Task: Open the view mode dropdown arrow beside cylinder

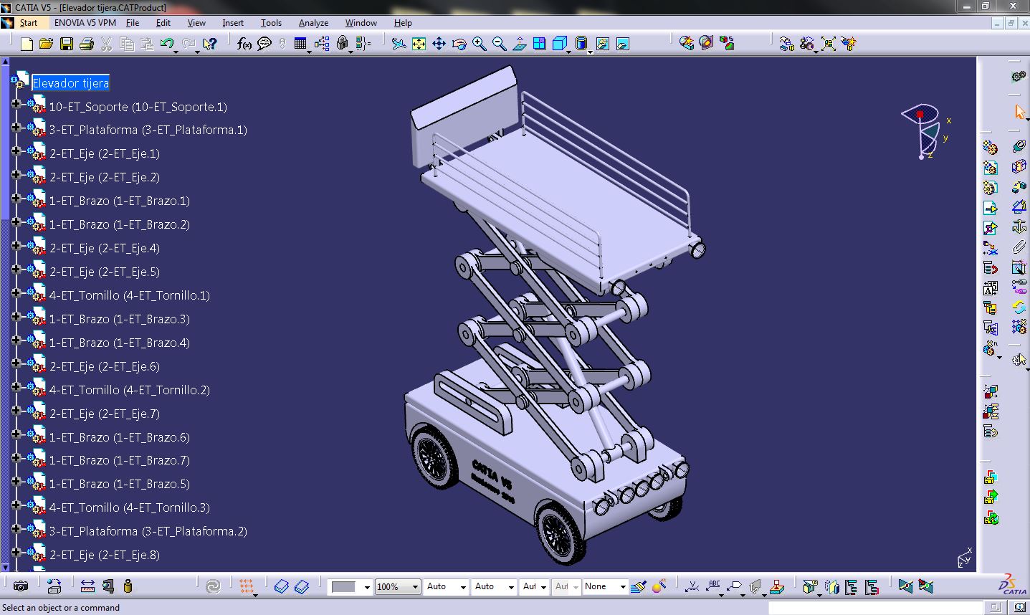Action: [x=591, y=51]
